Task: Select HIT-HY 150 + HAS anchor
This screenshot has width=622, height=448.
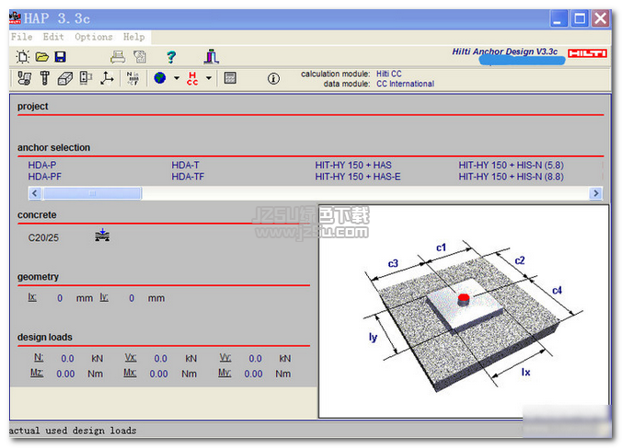Action: pyautogui.click(x=353, y=165)
